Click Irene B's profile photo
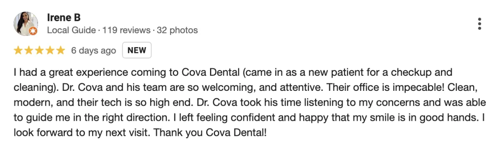The width and height of the screenshot is (502, 150). [x=26, y=24]
